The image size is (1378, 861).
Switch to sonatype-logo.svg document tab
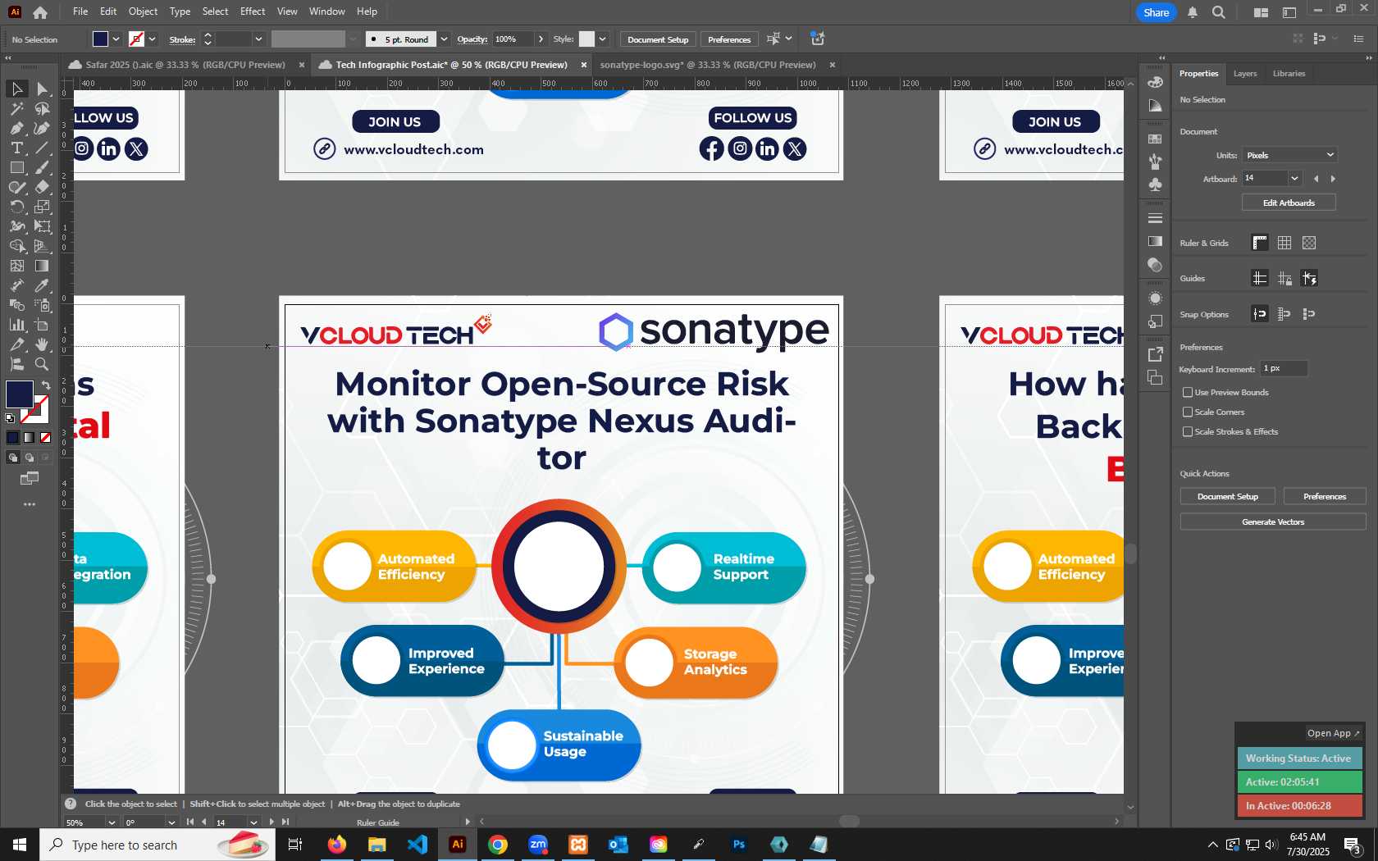708,65
